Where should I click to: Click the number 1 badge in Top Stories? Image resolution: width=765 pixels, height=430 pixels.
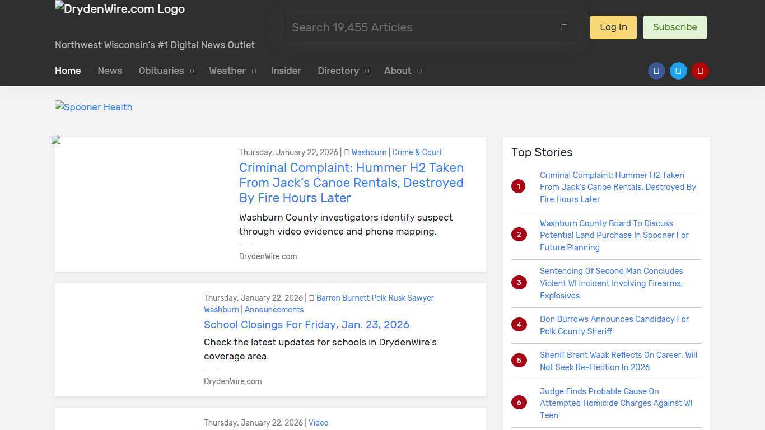pyautogui.click(x=519, y=186)
